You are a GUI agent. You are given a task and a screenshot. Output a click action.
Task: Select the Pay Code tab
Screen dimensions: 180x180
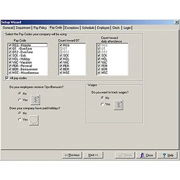tap(56, 27)
